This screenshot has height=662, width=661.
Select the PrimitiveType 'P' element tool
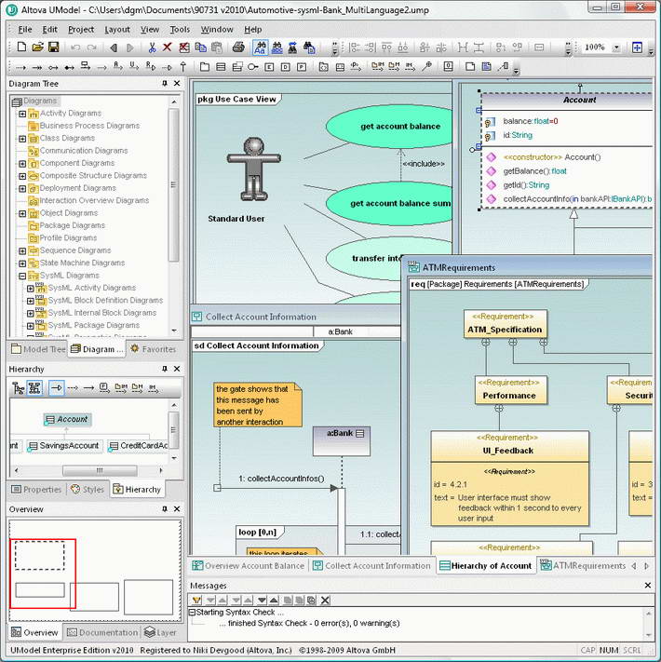pyautogui.click(x=302, y=67)
